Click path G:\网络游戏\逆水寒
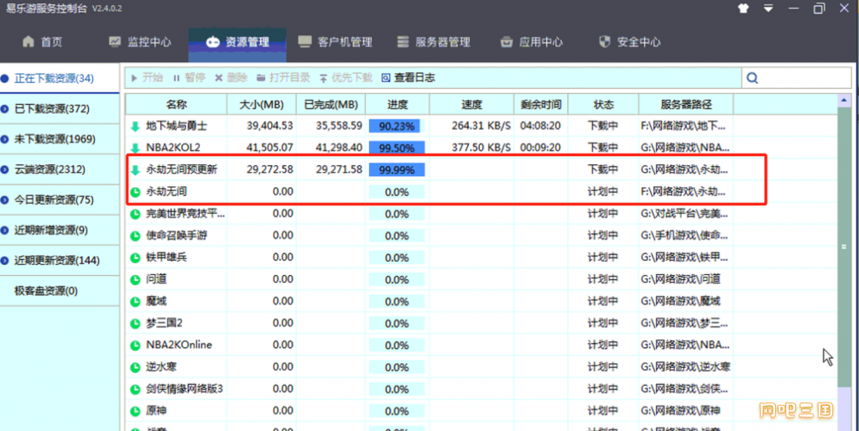Image resolution: width=859 pixels, height=431 pixels. [x=685, y=367]
